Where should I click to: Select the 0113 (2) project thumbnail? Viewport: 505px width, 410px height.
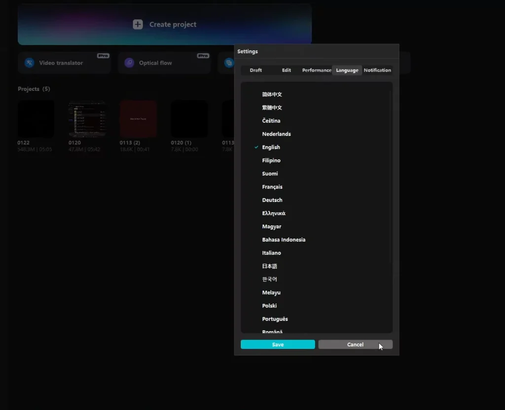tap(138, 119)
